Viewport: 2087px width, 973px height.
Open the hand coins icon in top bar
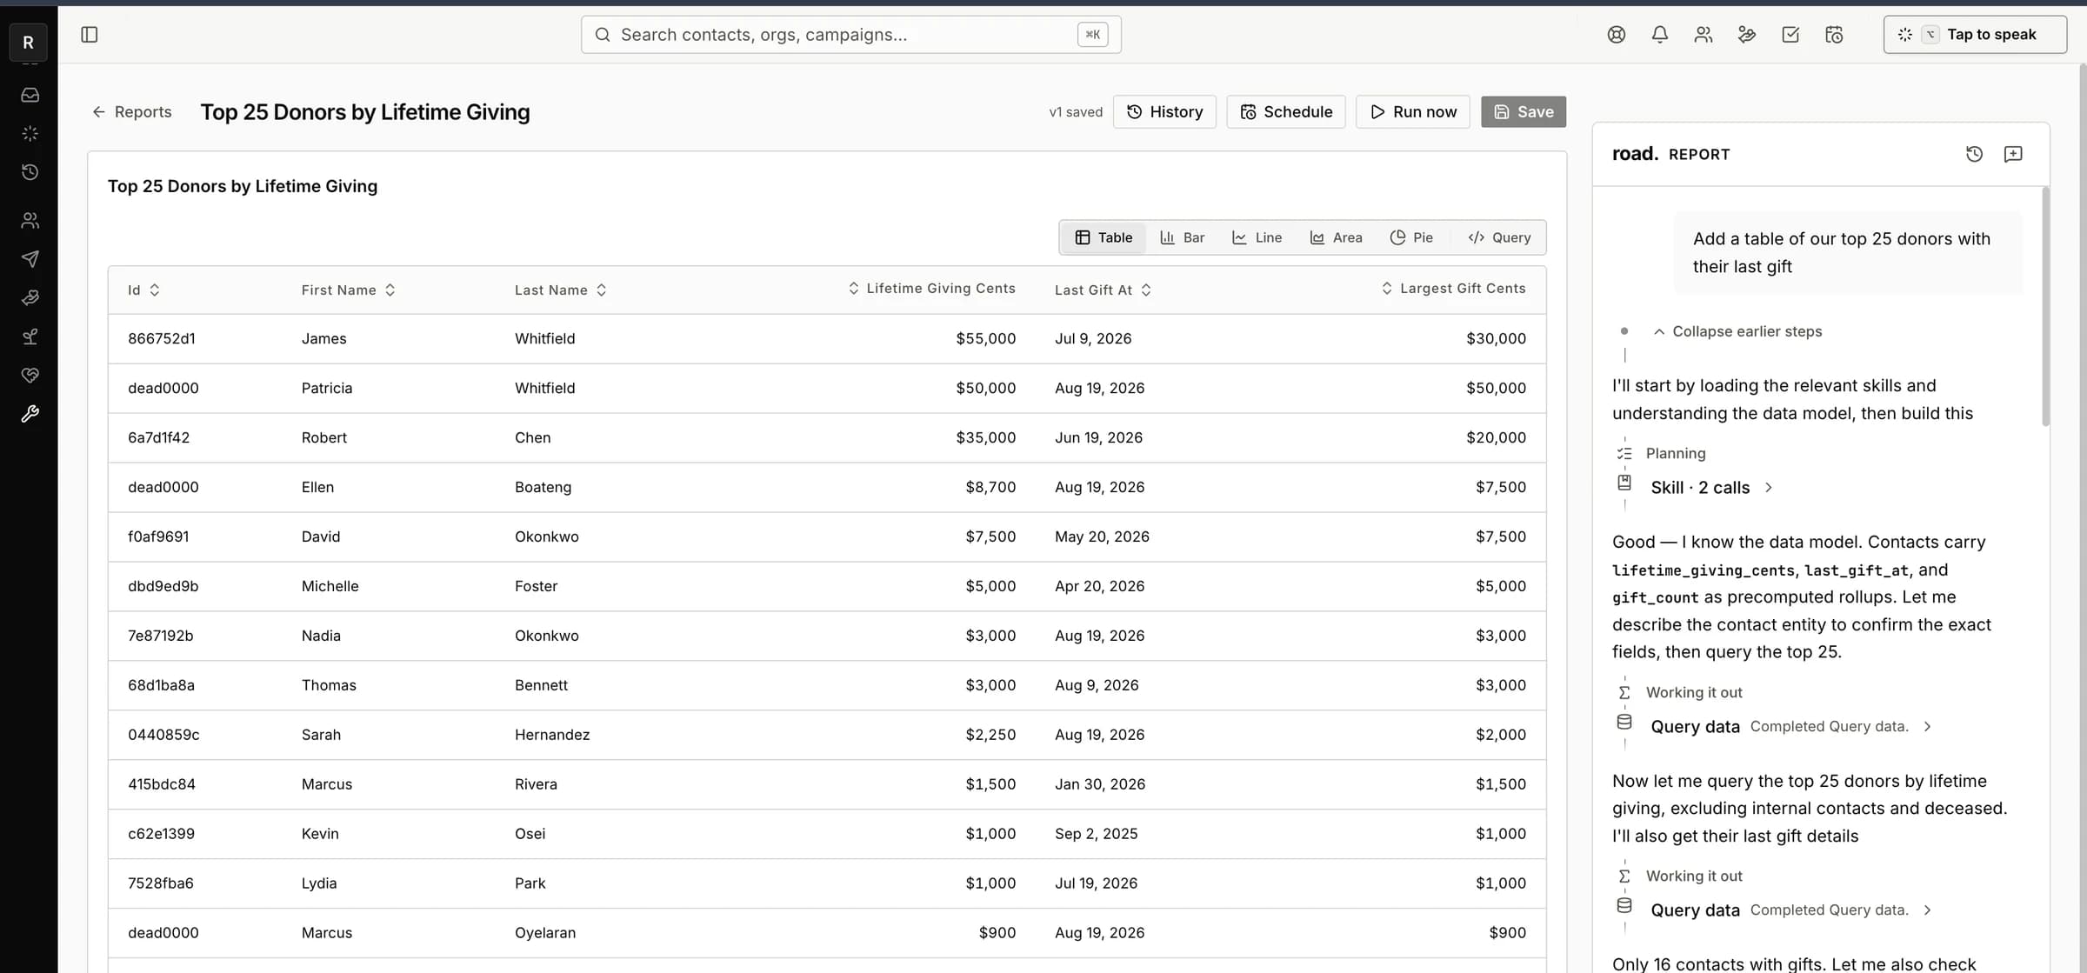point(1746,35)
